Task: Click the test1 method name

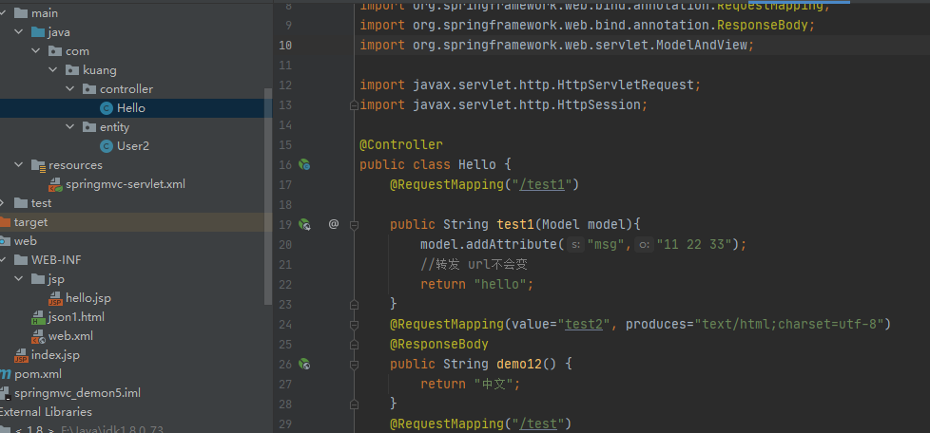Action: coord(515,224)
